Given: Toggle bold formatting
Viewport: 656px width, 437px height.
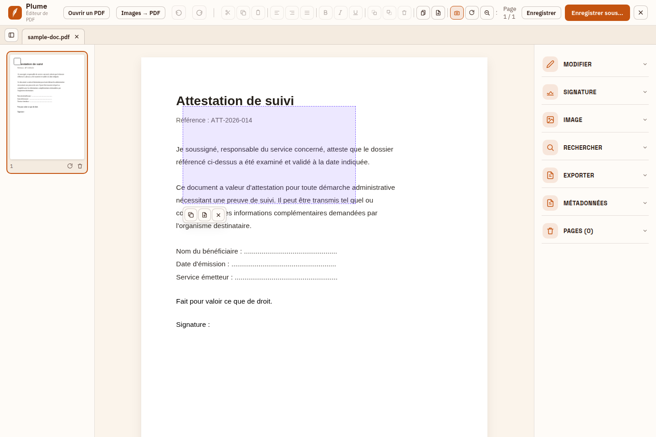Looking at the screenshot, I should 325,13.
